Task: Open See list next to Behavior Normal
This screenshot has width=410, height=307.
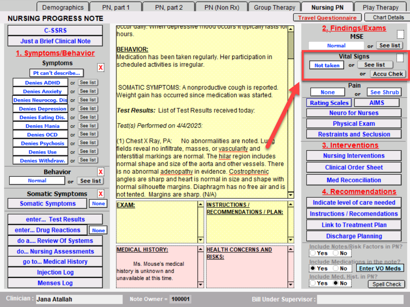Action: tap(90, 181)
